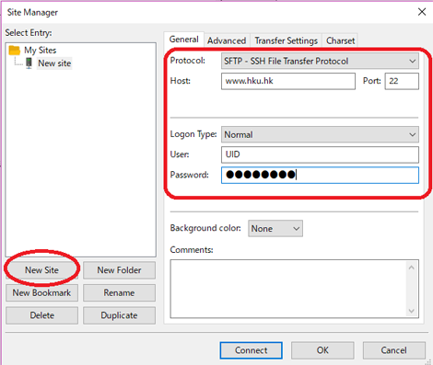Click the User field containing UID

coord(320,154)
